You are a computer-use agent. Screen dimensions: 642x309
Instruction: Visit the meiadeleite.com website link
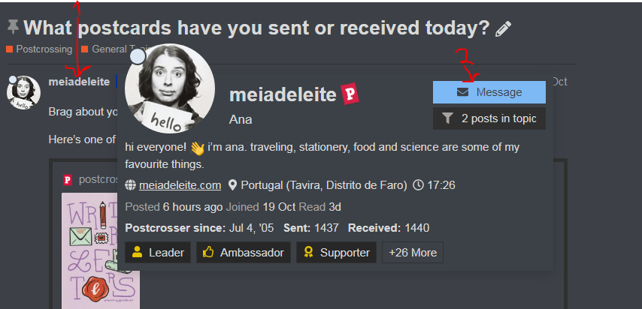click(180, 185)
